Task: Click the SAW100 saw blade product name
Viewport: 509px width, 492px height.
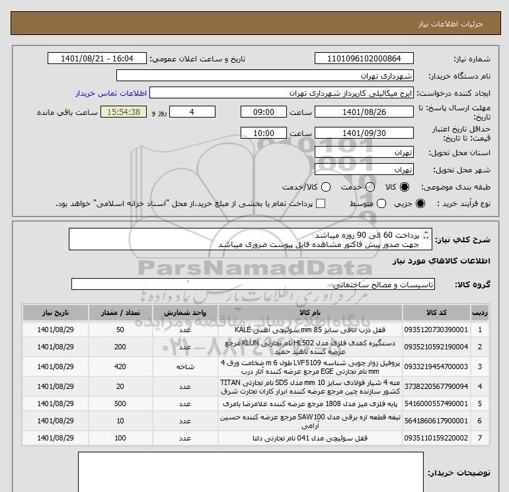Action: pyautogui.click(x=310, y=421)
